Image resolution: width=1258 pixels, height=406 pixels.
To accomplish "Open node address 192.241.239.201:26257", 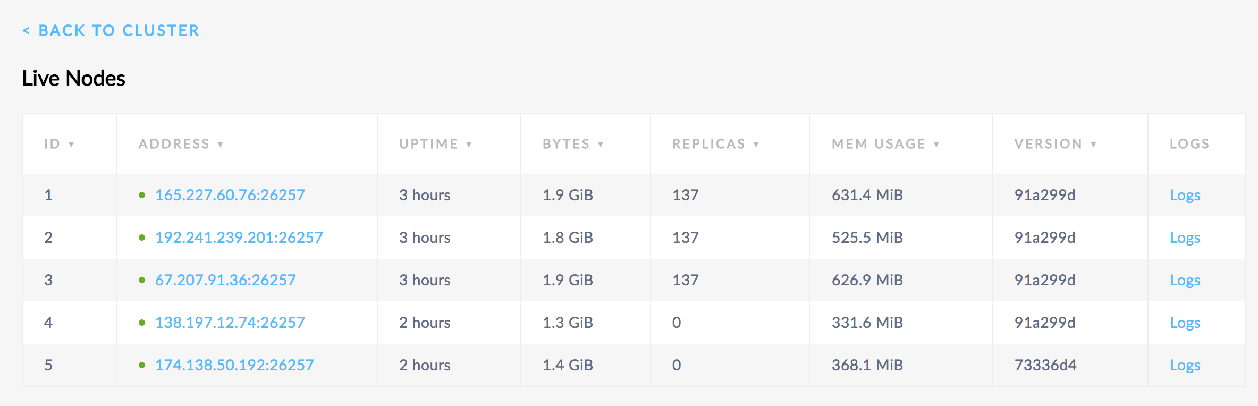I will click(239, 238).
